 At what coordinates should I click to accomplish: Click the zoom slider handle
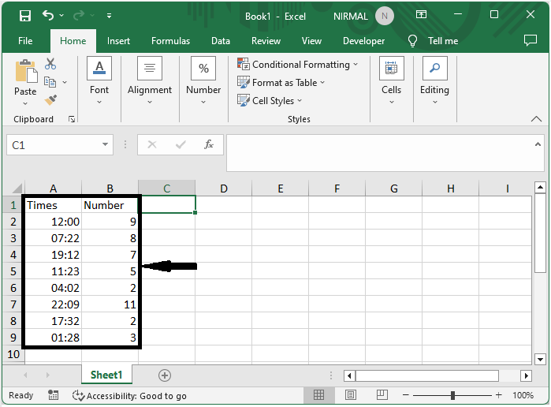click(x=452, y=395)
